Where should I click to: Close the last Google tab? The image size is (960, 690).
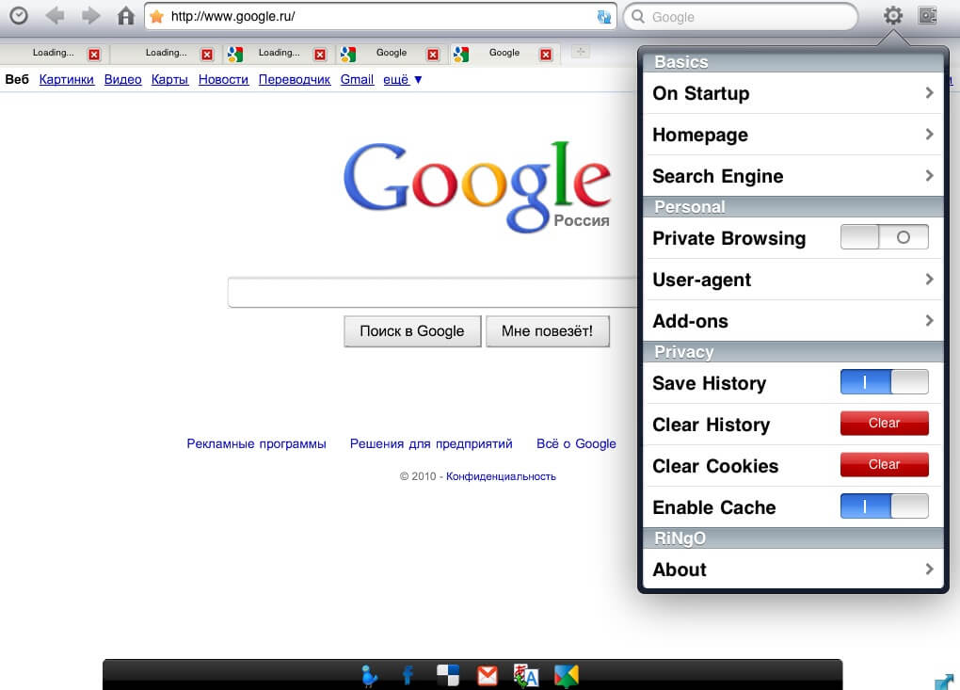[546, 55]
